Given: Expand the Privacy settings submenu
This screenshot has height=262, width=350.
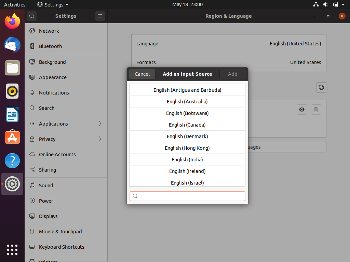Looking at the screenshot, I should click(100, 139).
